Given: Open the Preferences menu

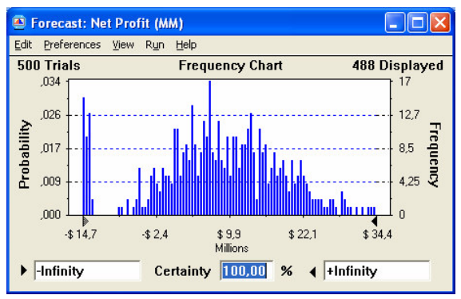Looking at the screenshot, I should [x=73, y=45].
